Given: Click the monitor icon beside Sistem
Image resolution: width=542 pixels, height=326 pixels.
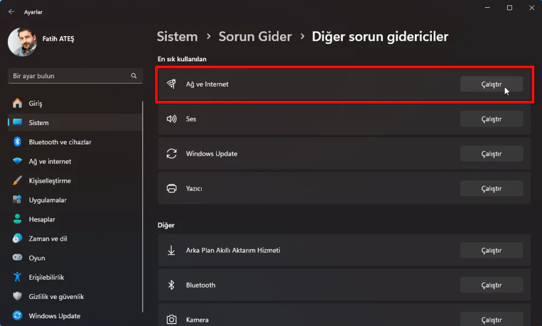Looking at the screenshot, I should click(17, 122).
